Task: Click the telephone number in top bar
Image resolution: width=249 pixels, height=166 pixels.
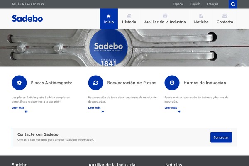Action: [28, 4]
